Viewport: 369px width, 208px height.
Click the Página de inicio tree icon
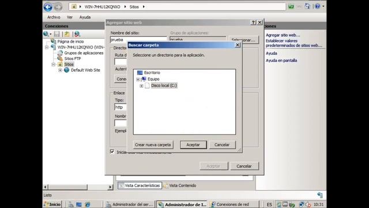pyautogui.click(x=54, y=41)
